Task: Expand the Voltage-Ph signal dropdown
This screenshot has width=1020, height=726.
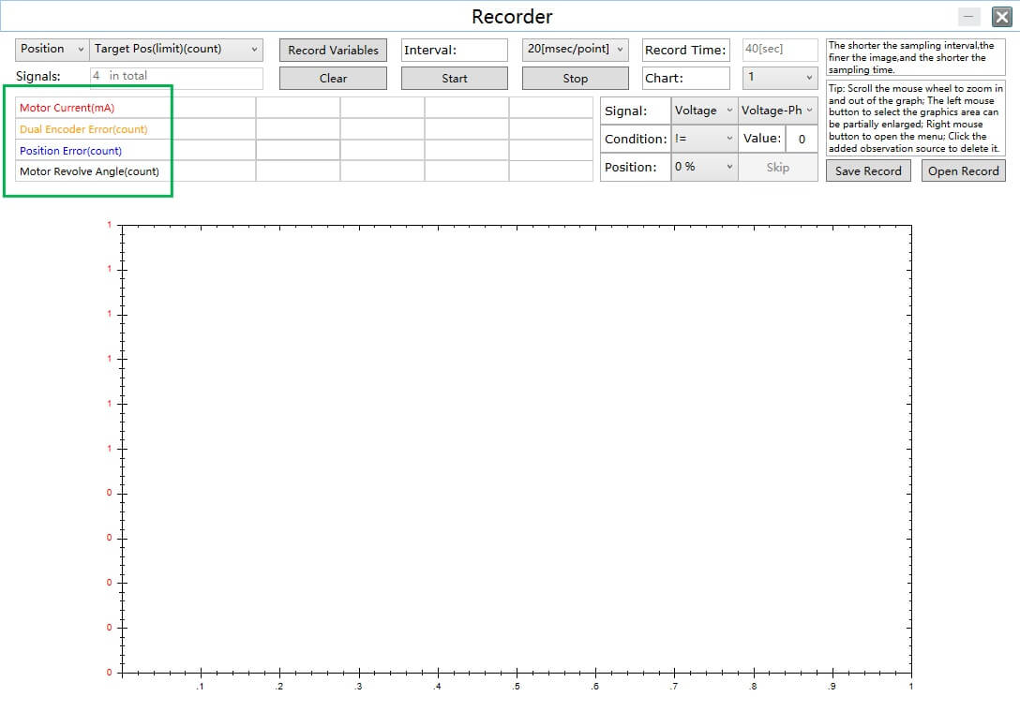Action: click(777, 111)
